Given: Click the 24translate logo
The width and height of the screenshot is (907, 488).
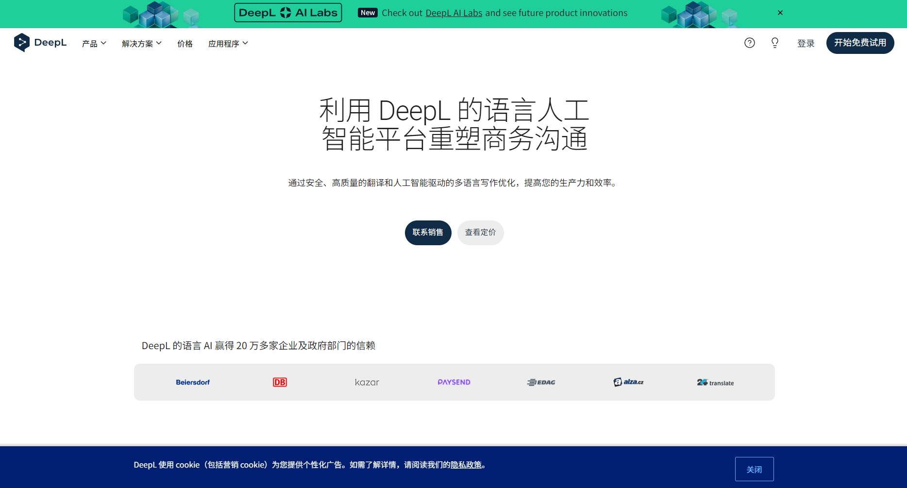Looking at the screenshot, I should click(x=715, y=383).
